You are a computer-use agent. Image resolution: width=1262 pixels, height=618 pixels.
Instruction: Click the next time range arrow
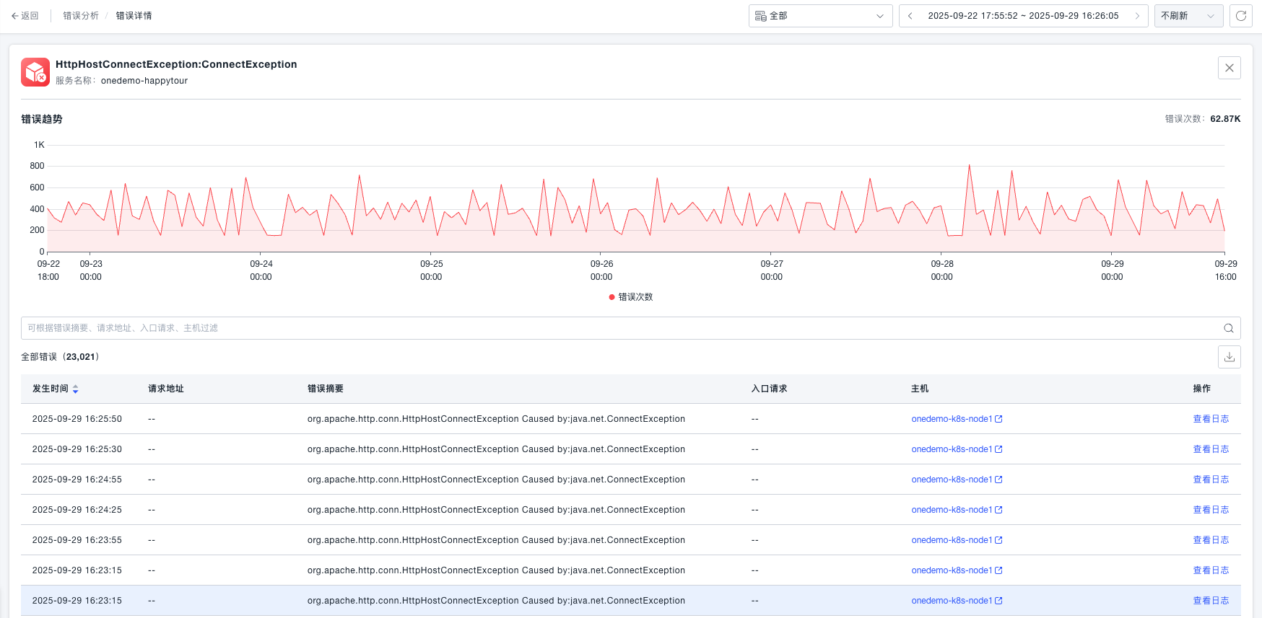1137,16
